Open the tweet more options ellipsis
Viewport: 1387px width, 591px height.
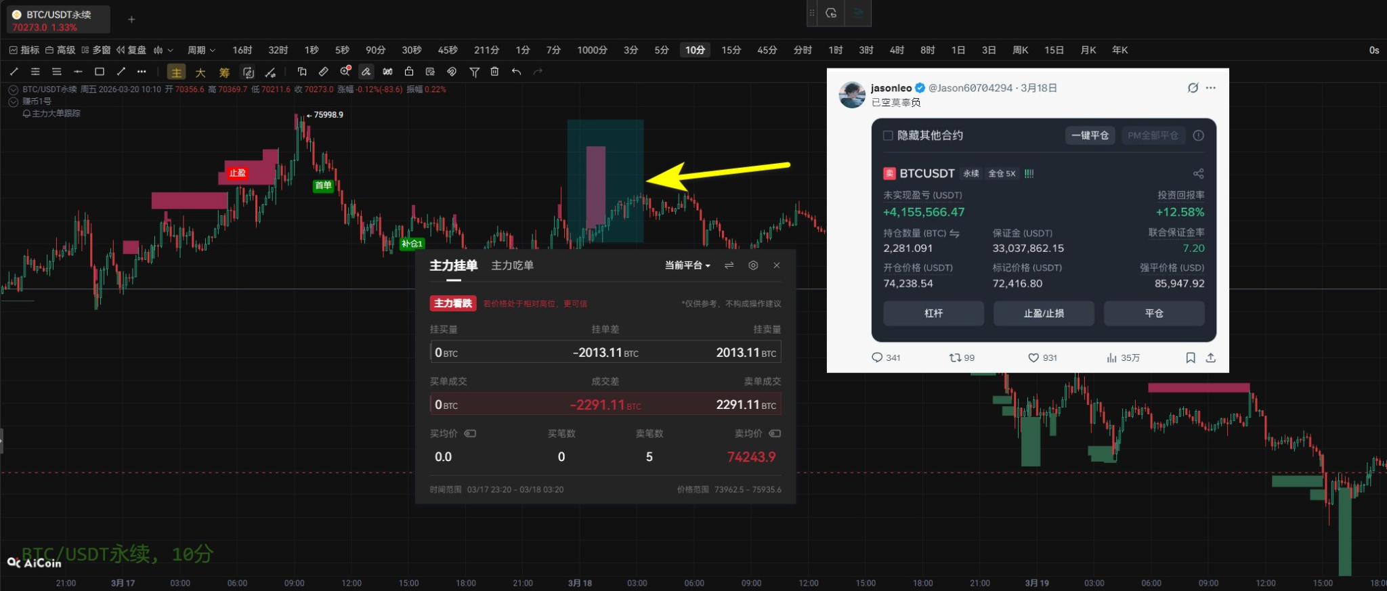[1211, 88]
